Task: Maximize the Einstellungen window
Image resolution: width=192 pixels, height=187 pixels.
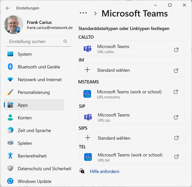Action: click(x=170, y=5)
